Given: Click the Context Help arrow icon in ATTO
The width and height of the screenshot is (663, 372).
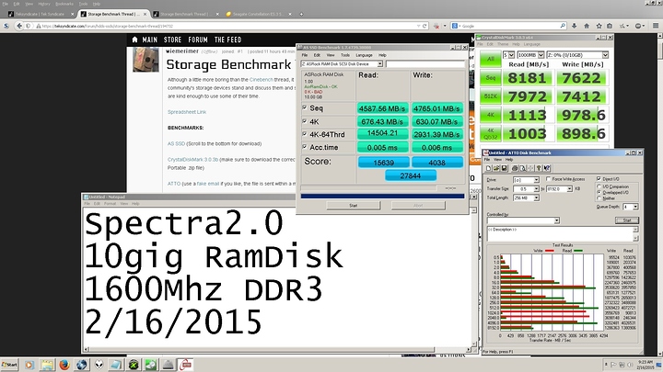Looking at the screenshot, I should (x=547, y=168).
